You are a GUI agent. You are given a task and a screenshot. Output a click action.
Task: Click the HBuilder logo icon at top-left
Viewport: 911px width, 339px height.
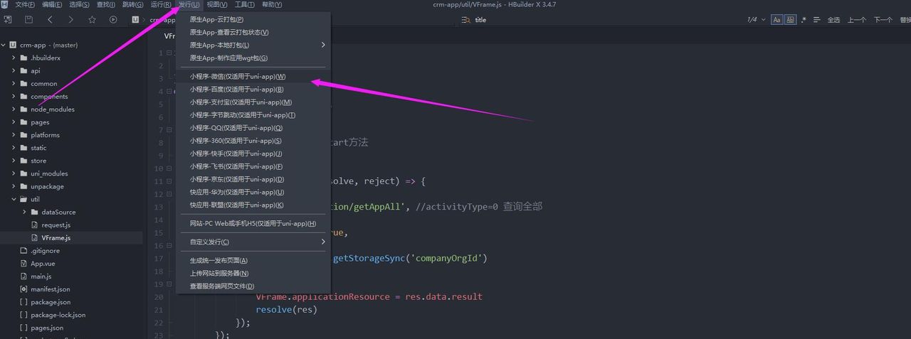click(x=5, y=4)
